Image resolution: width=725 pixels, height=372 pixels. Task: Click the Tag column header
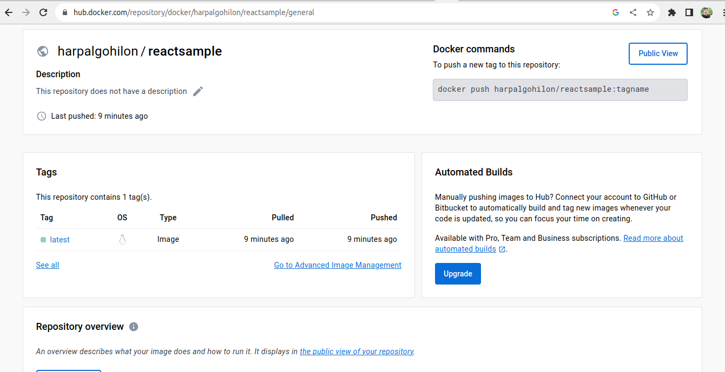click(47, 218)
